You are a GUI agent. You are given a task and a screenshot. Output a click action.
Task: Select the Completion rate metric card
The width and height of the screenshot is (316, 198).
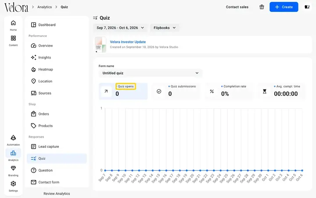click(229, 91)
